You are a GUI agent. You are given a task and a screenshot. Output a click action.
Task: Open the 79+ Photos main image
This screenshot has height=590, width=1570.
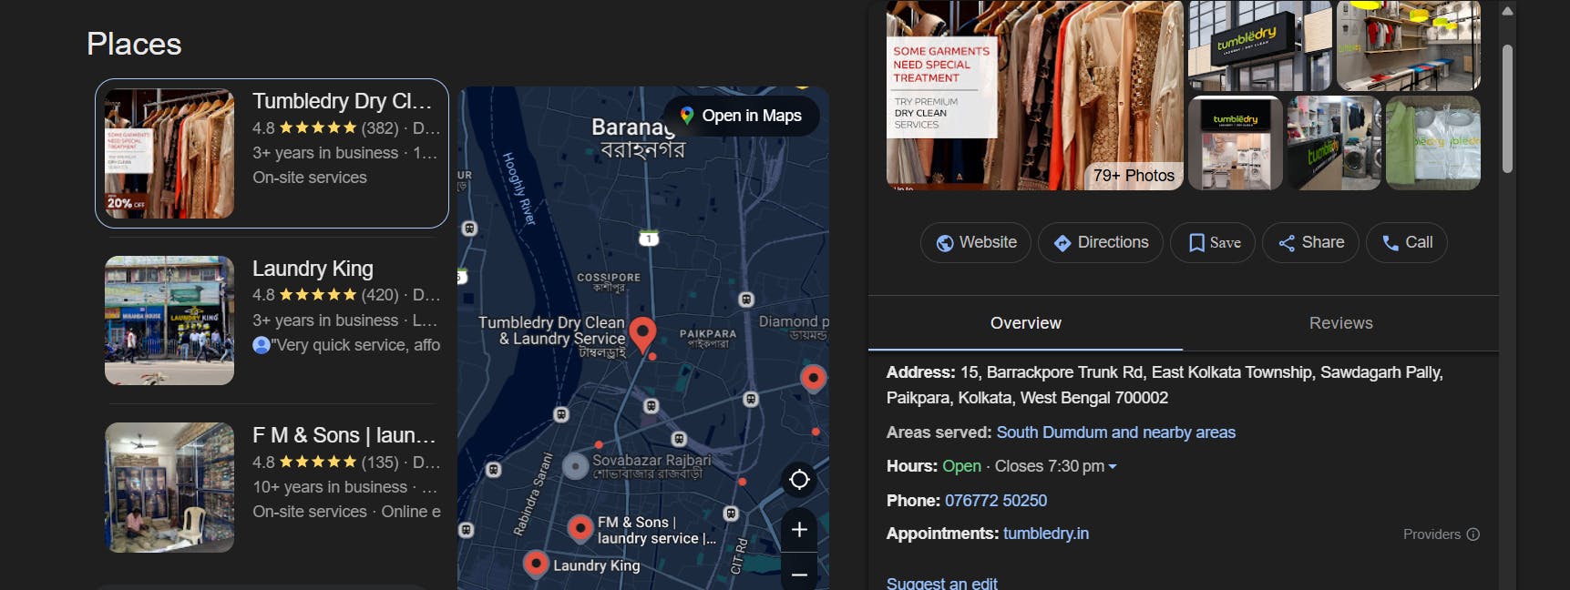(1035, 95)
